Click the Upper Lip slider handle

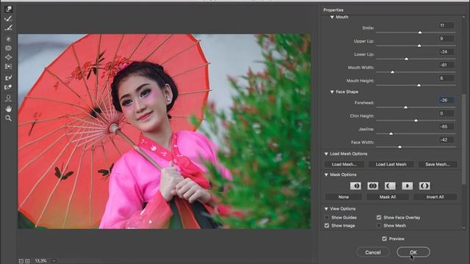tap(419, 45)
